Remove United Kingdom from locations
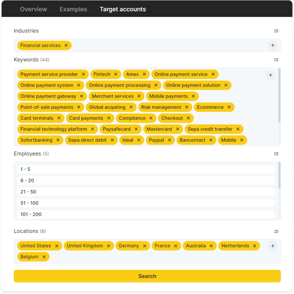The width and height of the screenshot is (294, 294). click(x=108, y=246)
